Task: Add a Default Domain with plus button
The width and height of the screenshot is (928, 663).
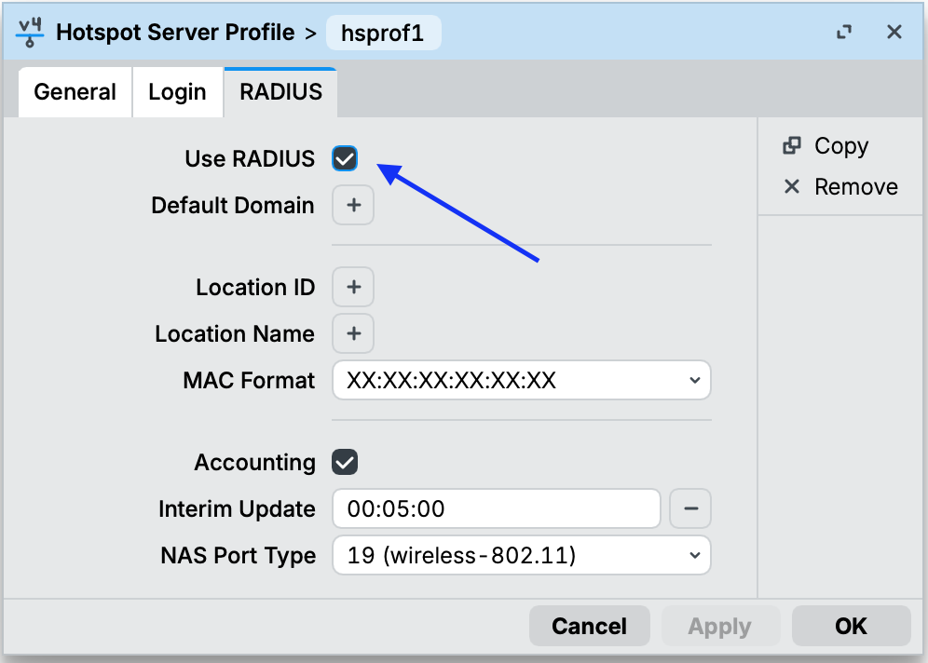Action: (353, 205)
